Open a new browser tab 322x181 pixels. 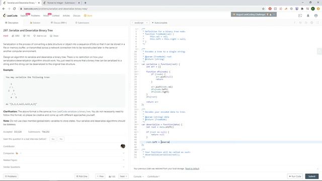tap(85, 3)
